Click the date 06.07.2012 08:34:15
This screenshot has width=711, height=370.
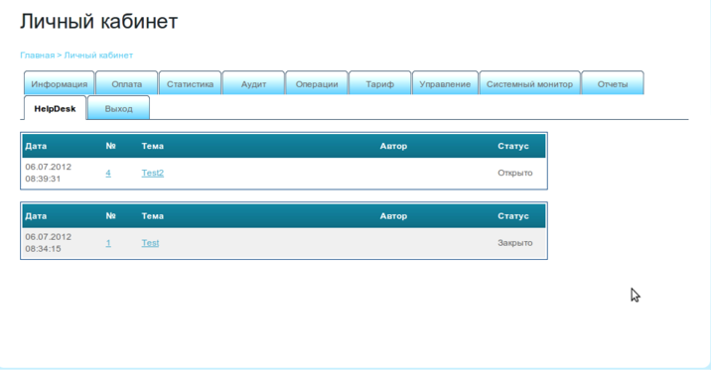[48, 243]
